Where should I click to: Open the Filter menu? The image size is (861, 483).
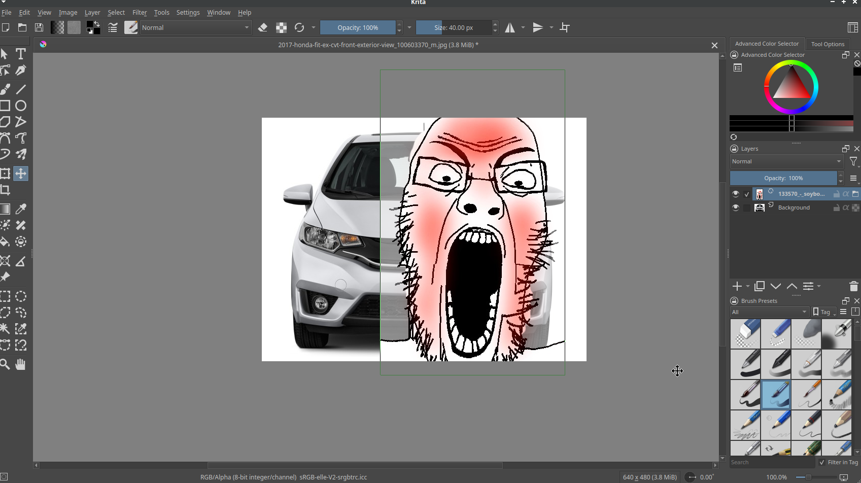[x=139, y=12]
